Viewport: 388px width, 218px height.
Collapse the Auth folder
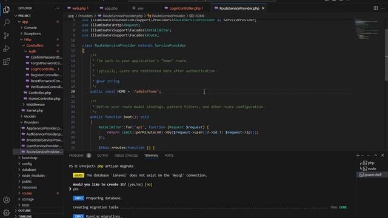pyautogui.click(x=32, y=51)
